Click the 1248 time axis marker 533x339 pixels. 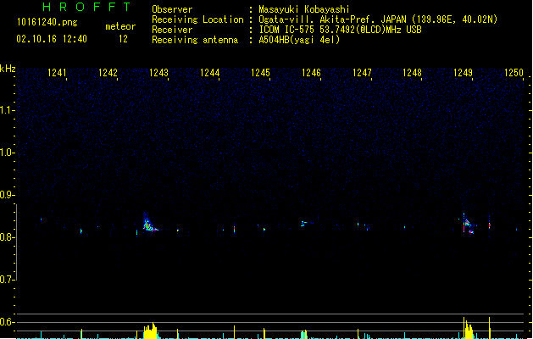click(x=413, y=73)
